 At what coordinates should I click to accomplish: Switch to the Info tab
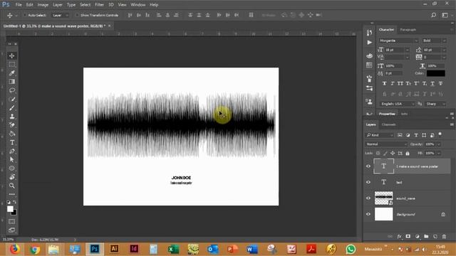tap(404, 114)
